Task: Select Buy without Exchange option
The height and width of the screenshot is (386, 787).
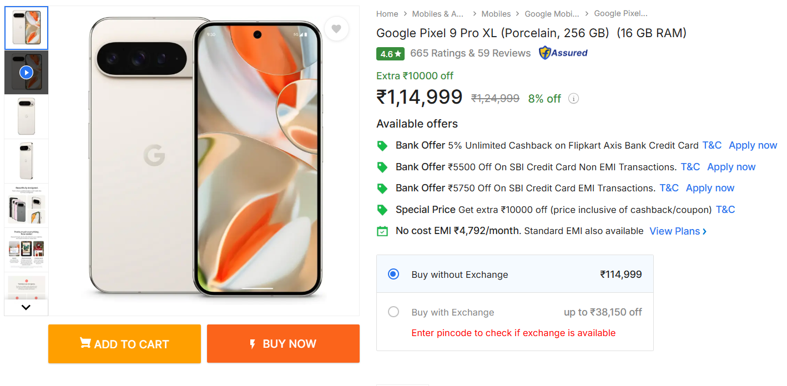Action: pyautogui.click(x=393, y=274)
